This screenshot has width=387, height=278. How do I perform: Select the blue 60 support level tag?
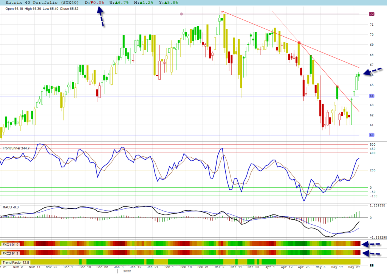372,135
